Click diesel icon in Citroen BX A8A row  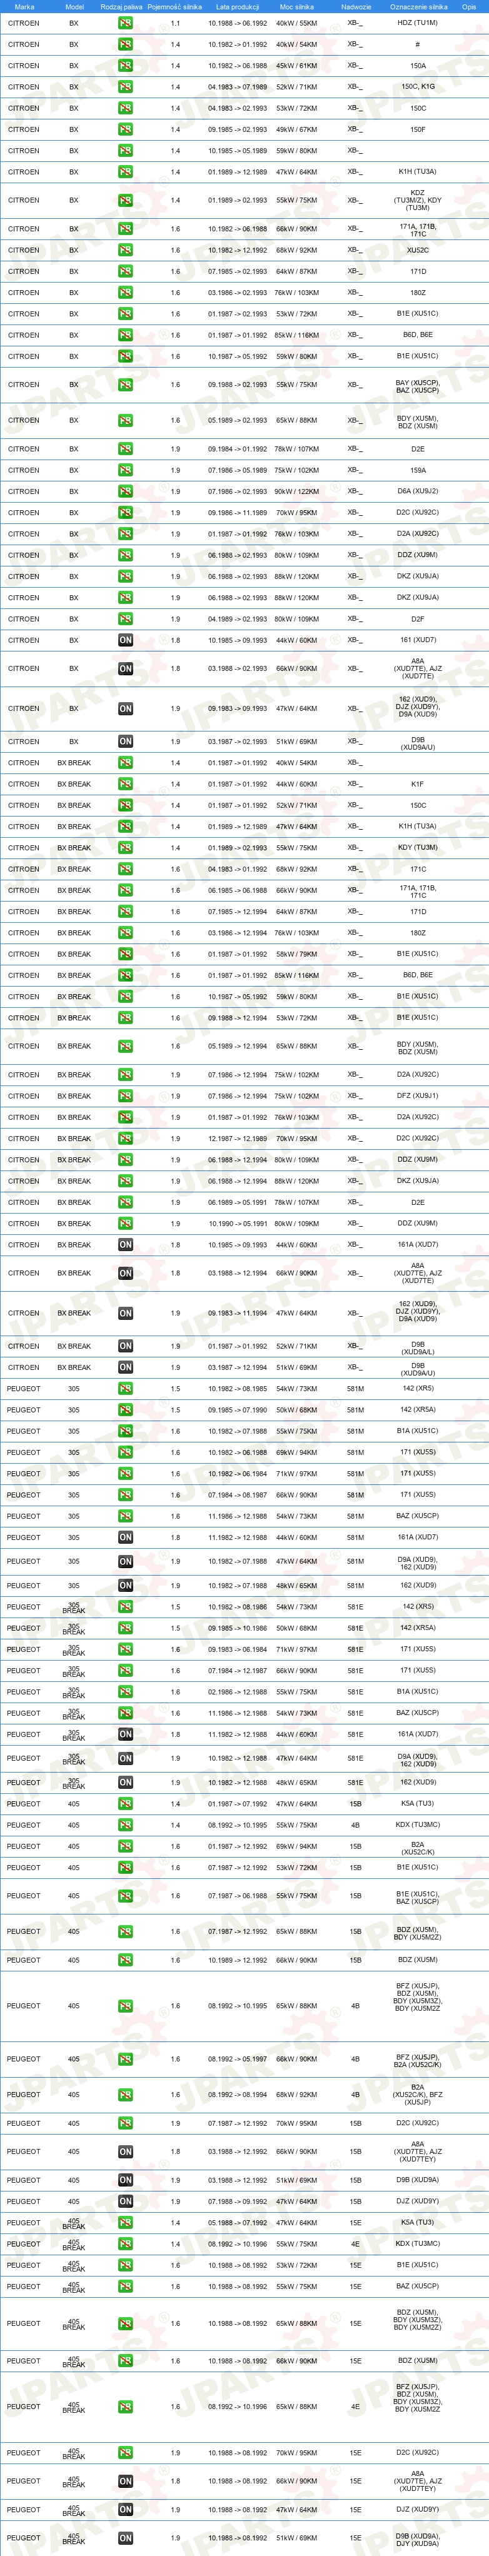coord(125,669)
